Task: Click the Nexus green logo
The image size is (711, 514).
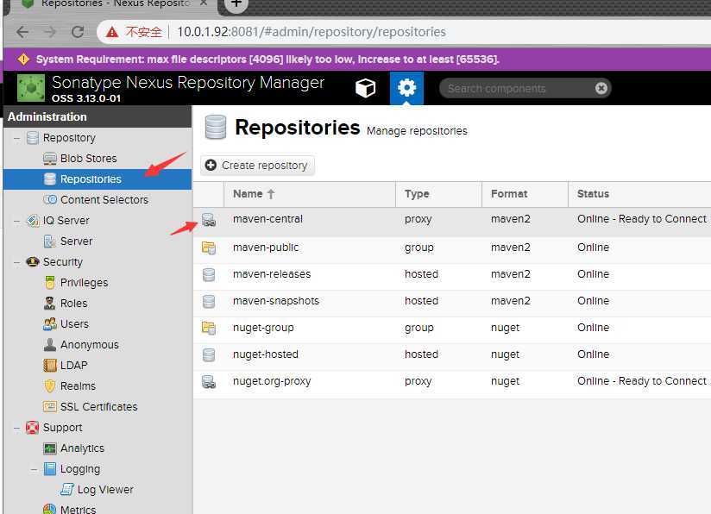Action: (x=31, y=88)
